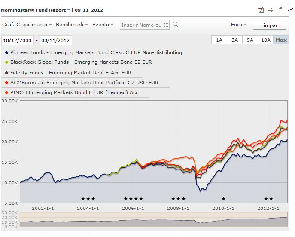Click the 15.00K y-axis label
Image resolution: width=295 pixels, height=237 pixels.
9,163
